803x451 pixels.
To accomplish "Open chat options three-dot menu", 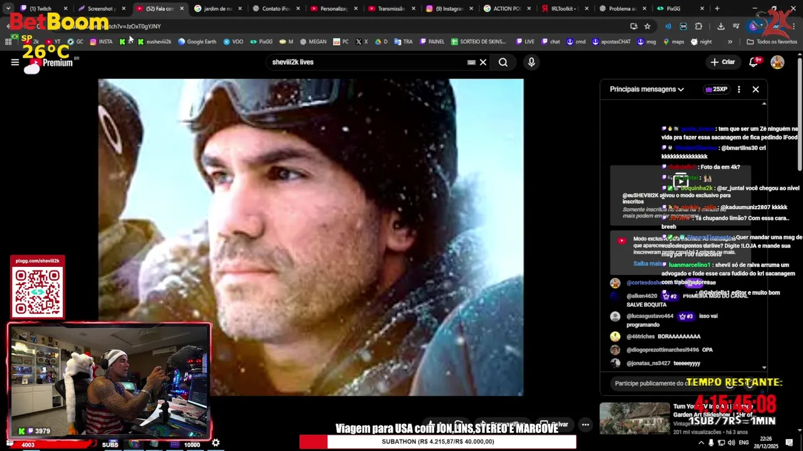I will pos(738,90).
